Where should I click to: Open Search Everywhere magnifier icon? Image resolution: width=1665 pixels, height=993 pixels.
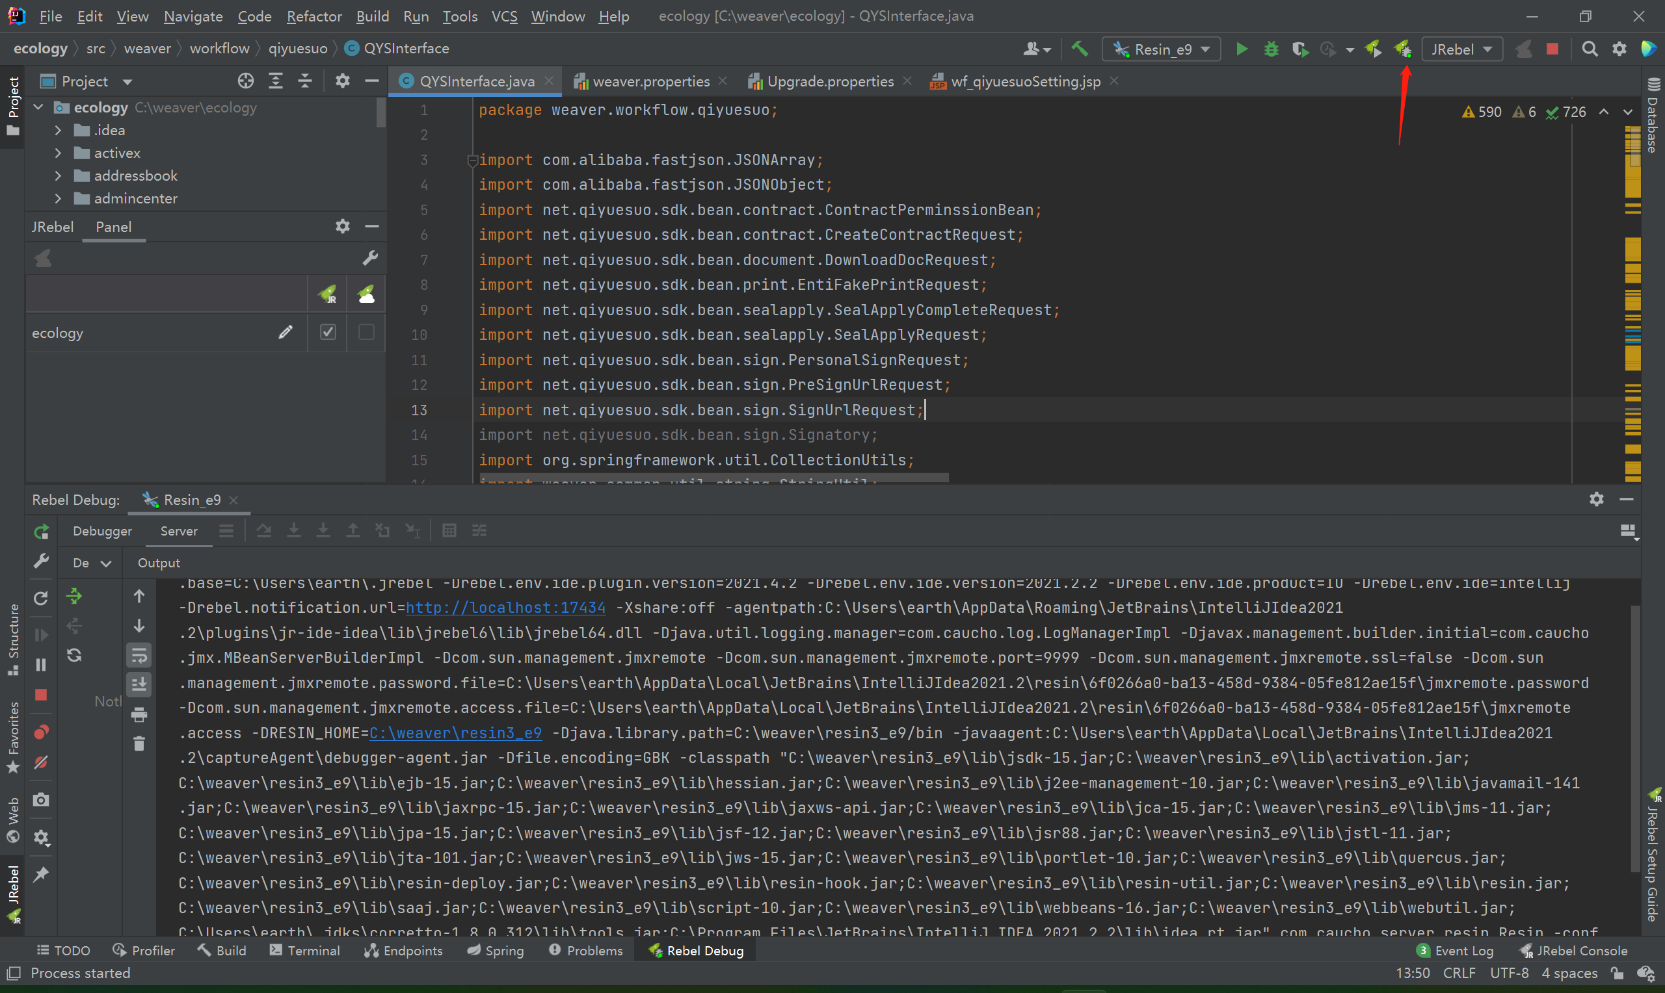[x=1590, y=49]
